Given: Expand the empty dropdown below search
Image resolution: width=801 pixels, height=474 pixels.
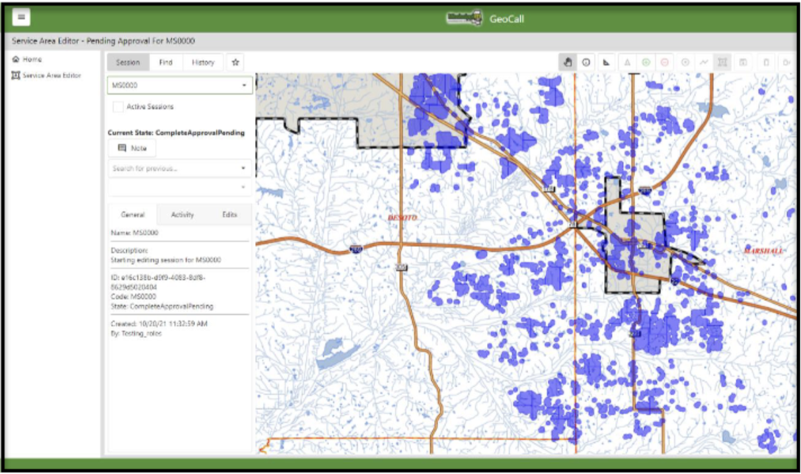Looking at the screenshot, I should pos(244,187).
